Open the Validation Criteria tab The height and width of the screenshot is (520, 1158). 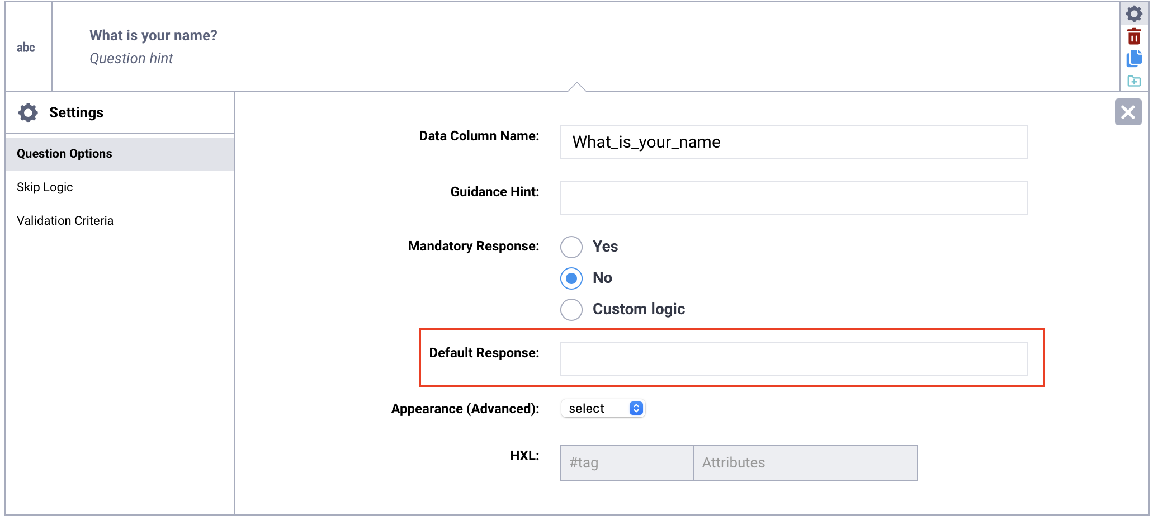(x=65, y=221)
